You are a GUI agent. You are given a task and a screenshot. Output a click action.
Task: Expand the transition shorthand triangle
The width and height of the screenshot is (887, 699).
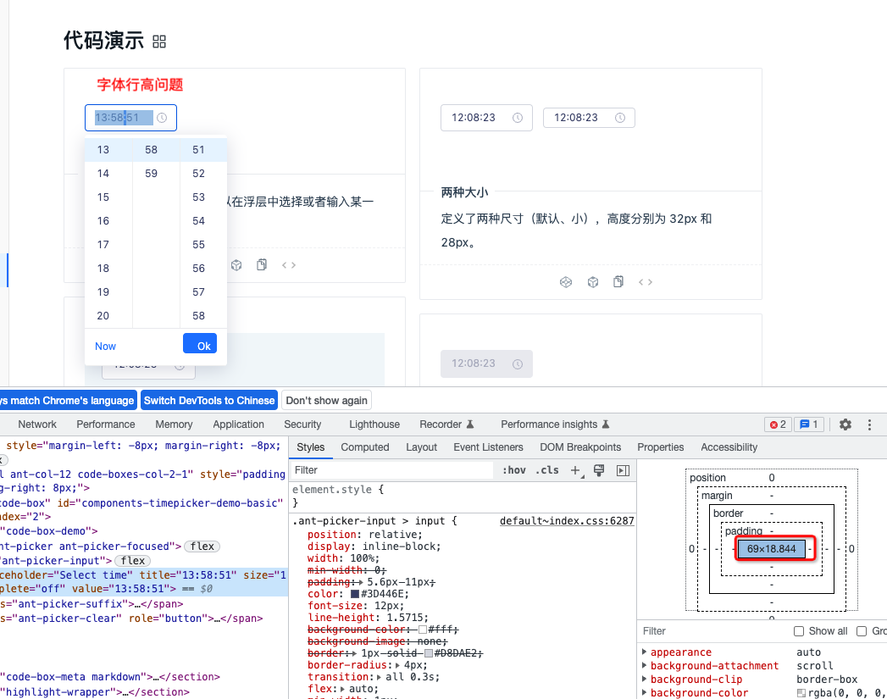[x=380, y=677]
